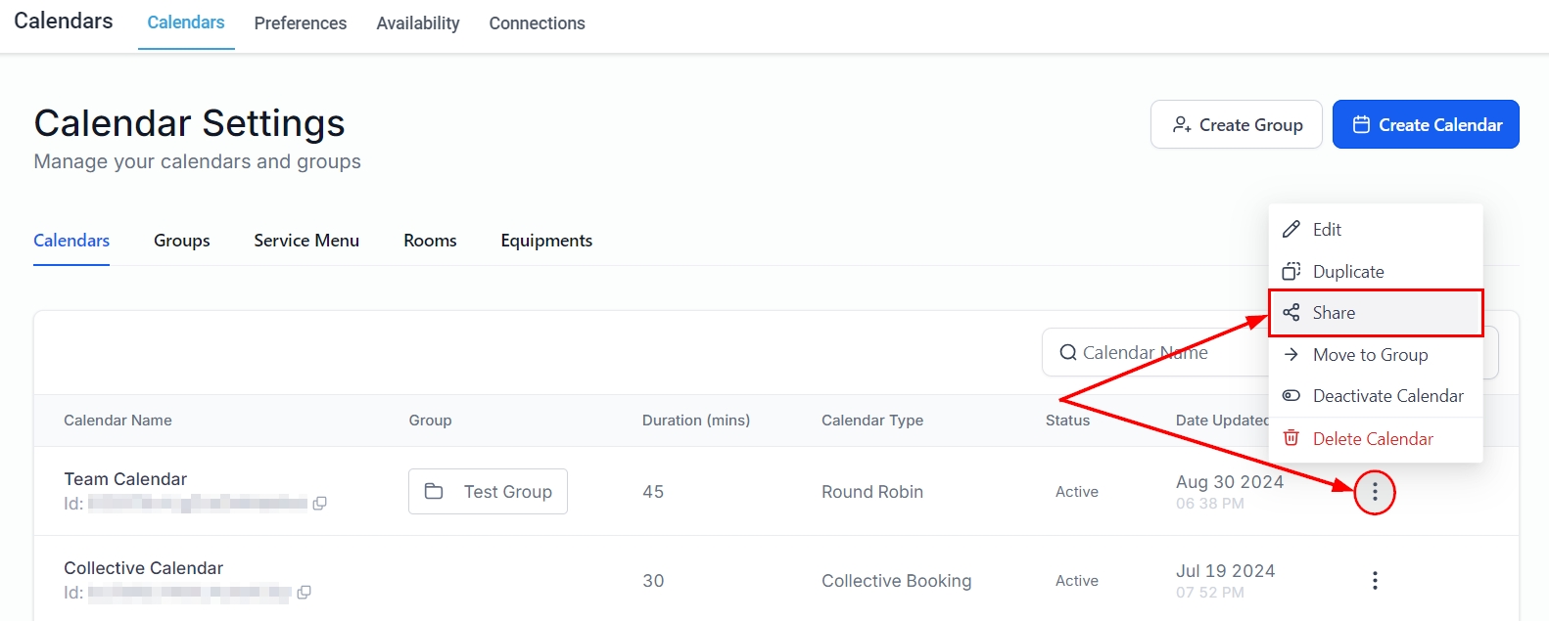The image size is (1549, 621).
Task: Navigate to Availability in top nav
Action: (418, 23)
